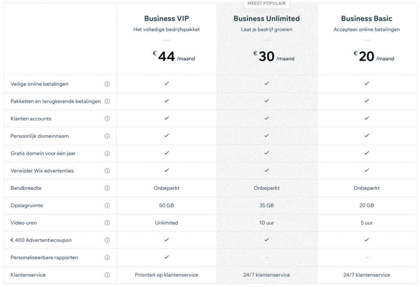Click Prioriteit op klantenservice text
Viewport: 420px width, 287px height.
tap(167, 275)
